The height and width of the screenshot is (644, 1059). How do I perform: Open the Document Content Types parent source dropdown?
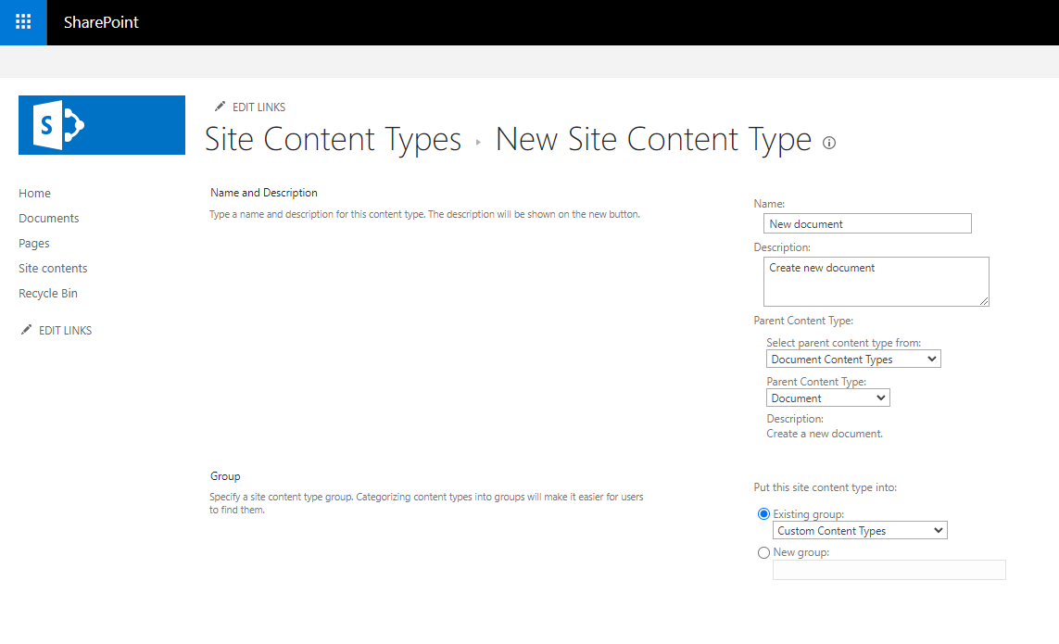(x=852, y=359)
